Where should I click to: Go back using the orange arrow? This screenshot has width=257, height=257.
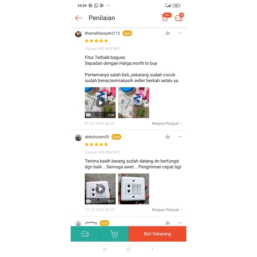pyautogui.click(x=79, y=18)
